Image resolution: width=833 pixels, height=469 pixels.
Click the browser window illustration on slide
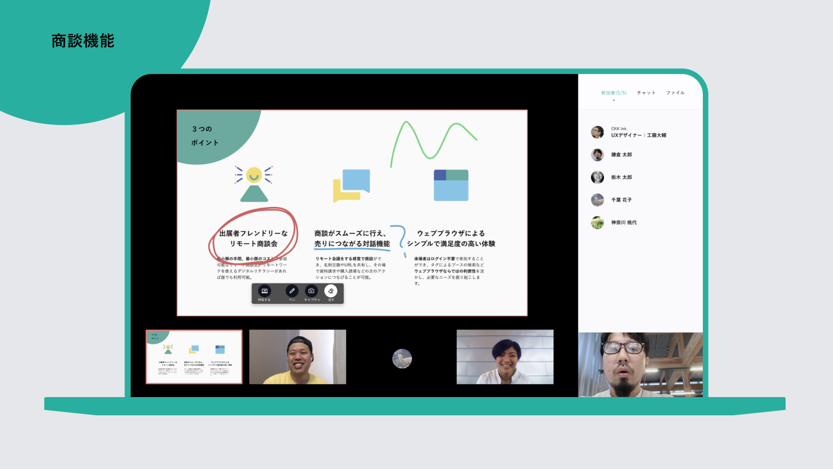[451, 185]
